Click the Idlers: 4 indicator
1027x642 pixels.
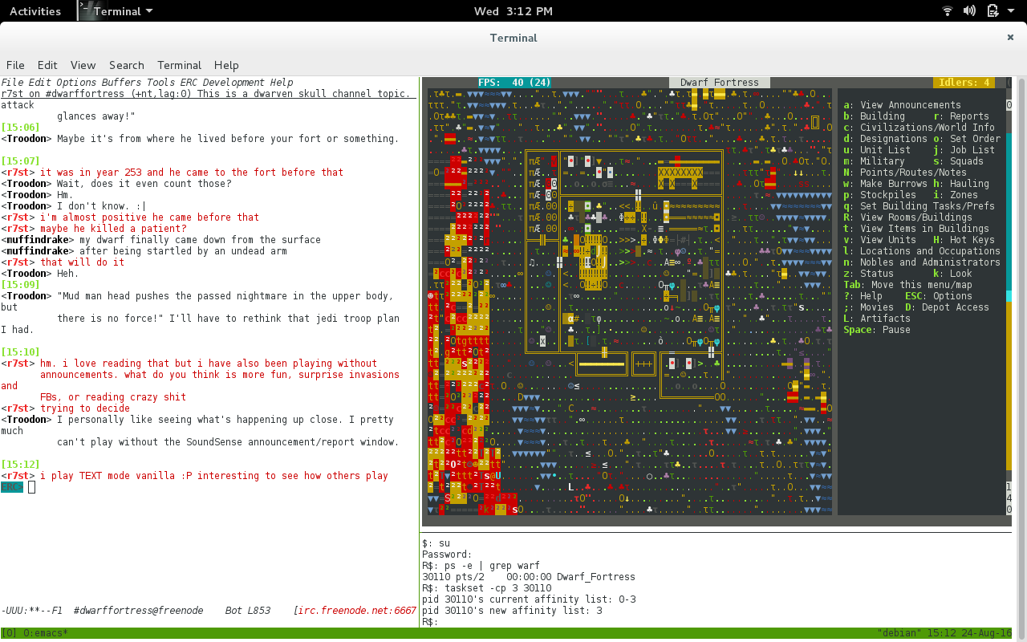click(964, 83)
